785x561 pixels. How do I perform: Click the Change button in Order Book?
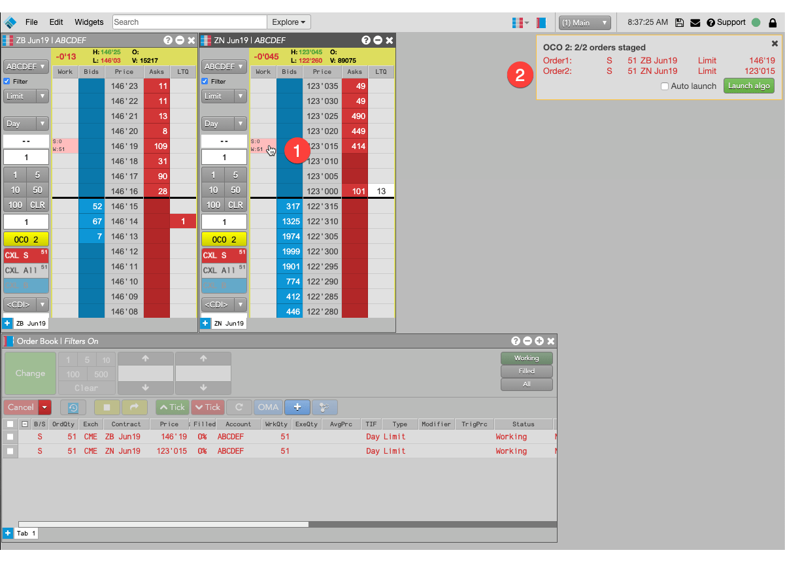[x=30, y=373]
